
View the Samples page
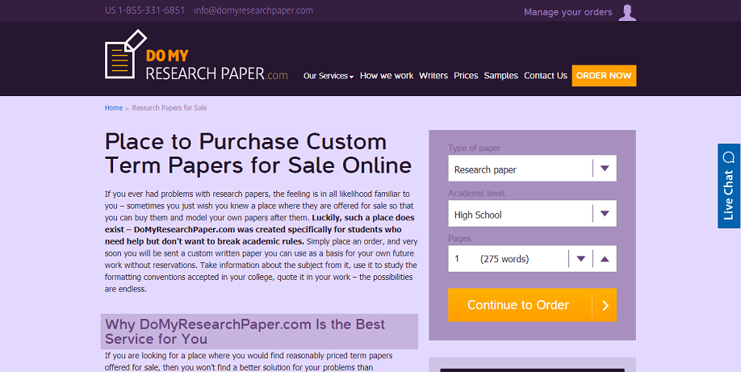tap(501, 76)
